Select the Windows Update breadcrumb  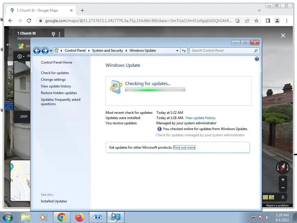click(x=143, y=51)
